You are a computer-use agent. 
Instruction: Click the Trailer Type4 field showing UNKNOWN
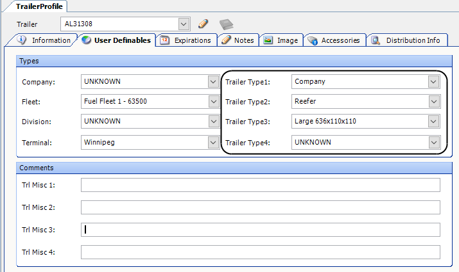[x=366, y=143]
